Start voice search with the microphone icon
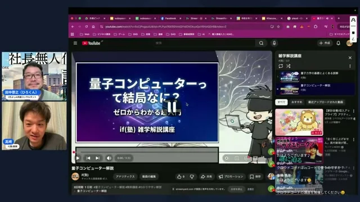The width and height of the screenshot is (360, 202). click(274, 43)
